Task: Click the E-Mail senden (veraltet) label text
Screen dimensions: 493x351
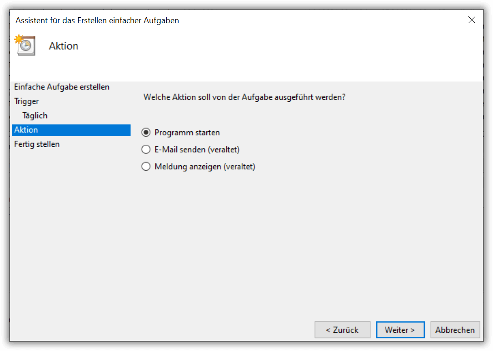Action: [197, 149]
